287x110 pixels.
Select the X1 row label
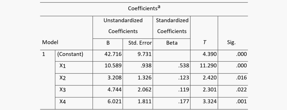point(63,66)
